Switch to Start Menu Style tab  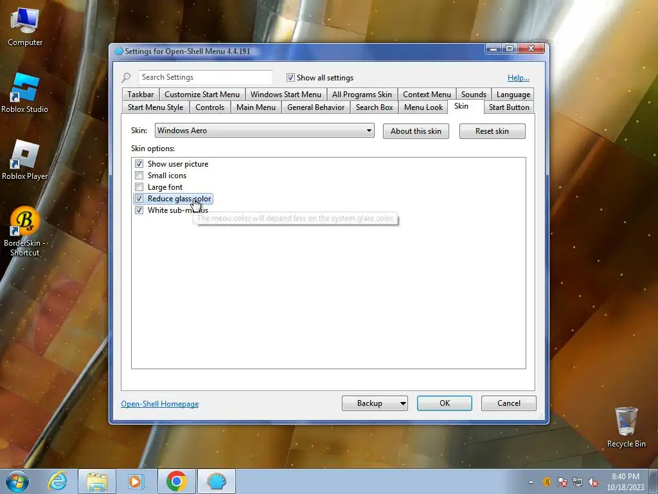[x=156, y=107]
